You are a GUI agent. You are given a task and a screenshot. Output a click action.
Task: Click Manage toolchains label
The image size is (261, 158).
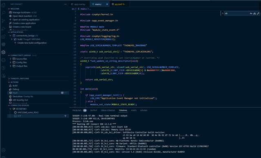(22, 13)
